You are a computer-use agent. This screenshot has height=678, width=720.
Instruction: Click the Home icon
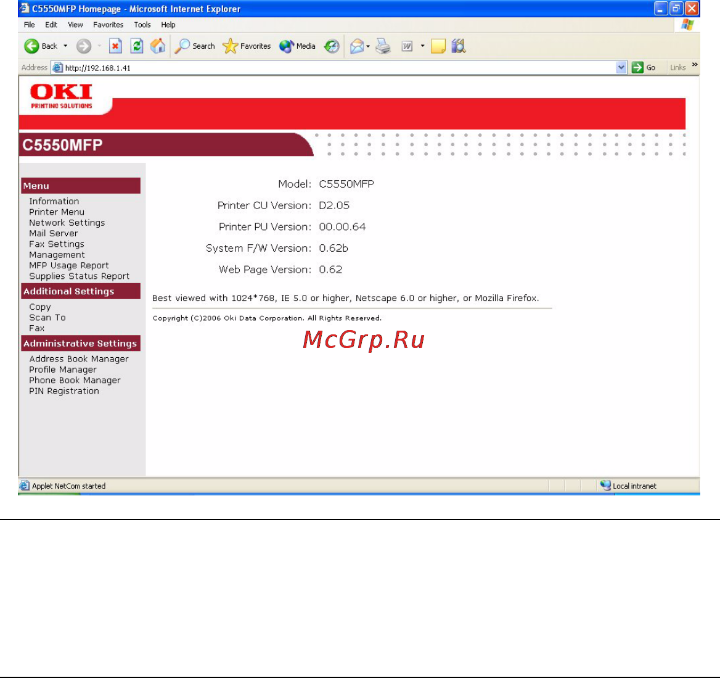[x=158, y=46]
